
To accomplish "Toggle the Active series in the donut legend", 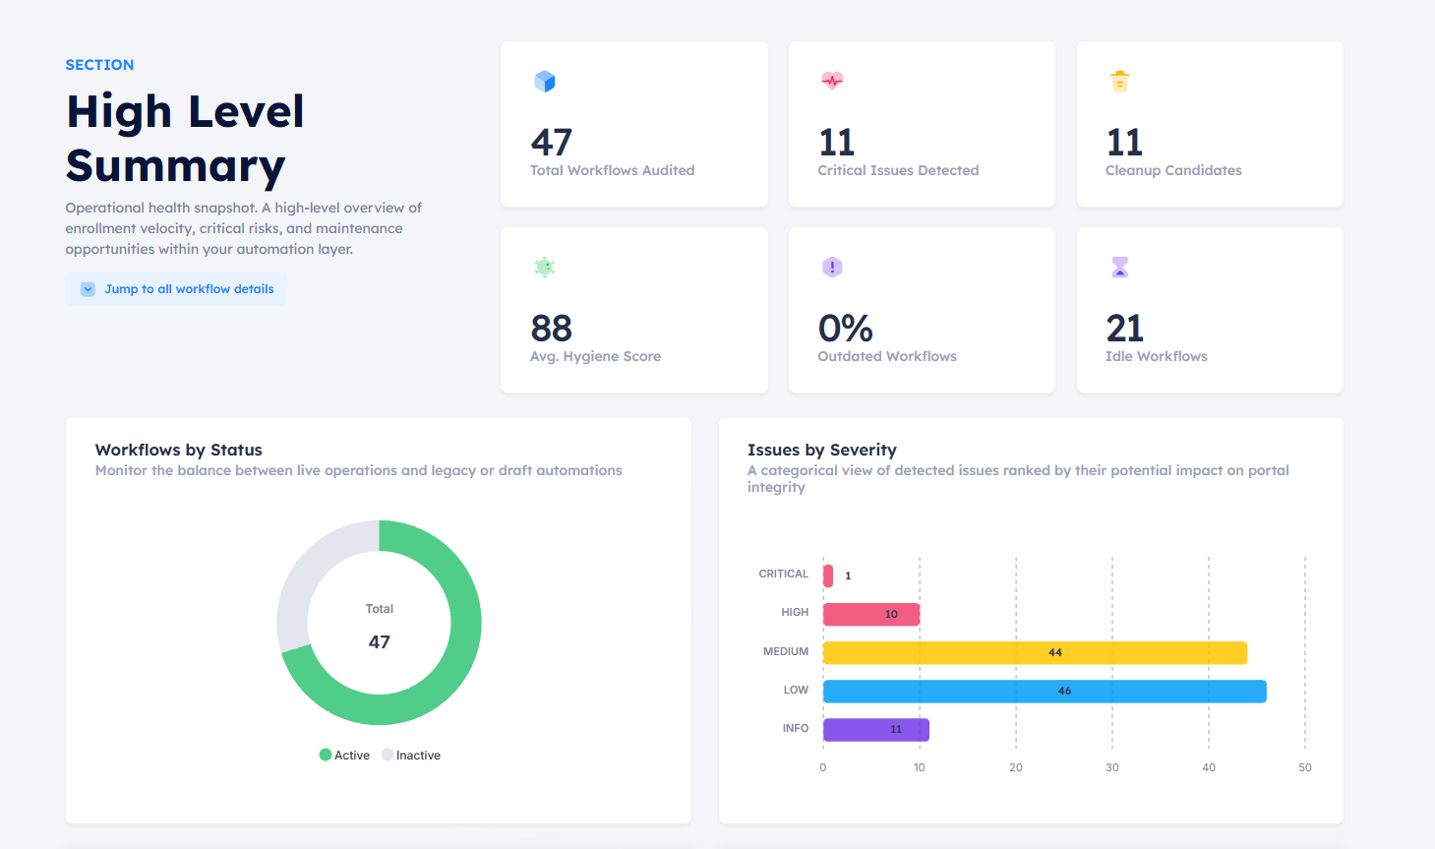I will tap(343, 755).
